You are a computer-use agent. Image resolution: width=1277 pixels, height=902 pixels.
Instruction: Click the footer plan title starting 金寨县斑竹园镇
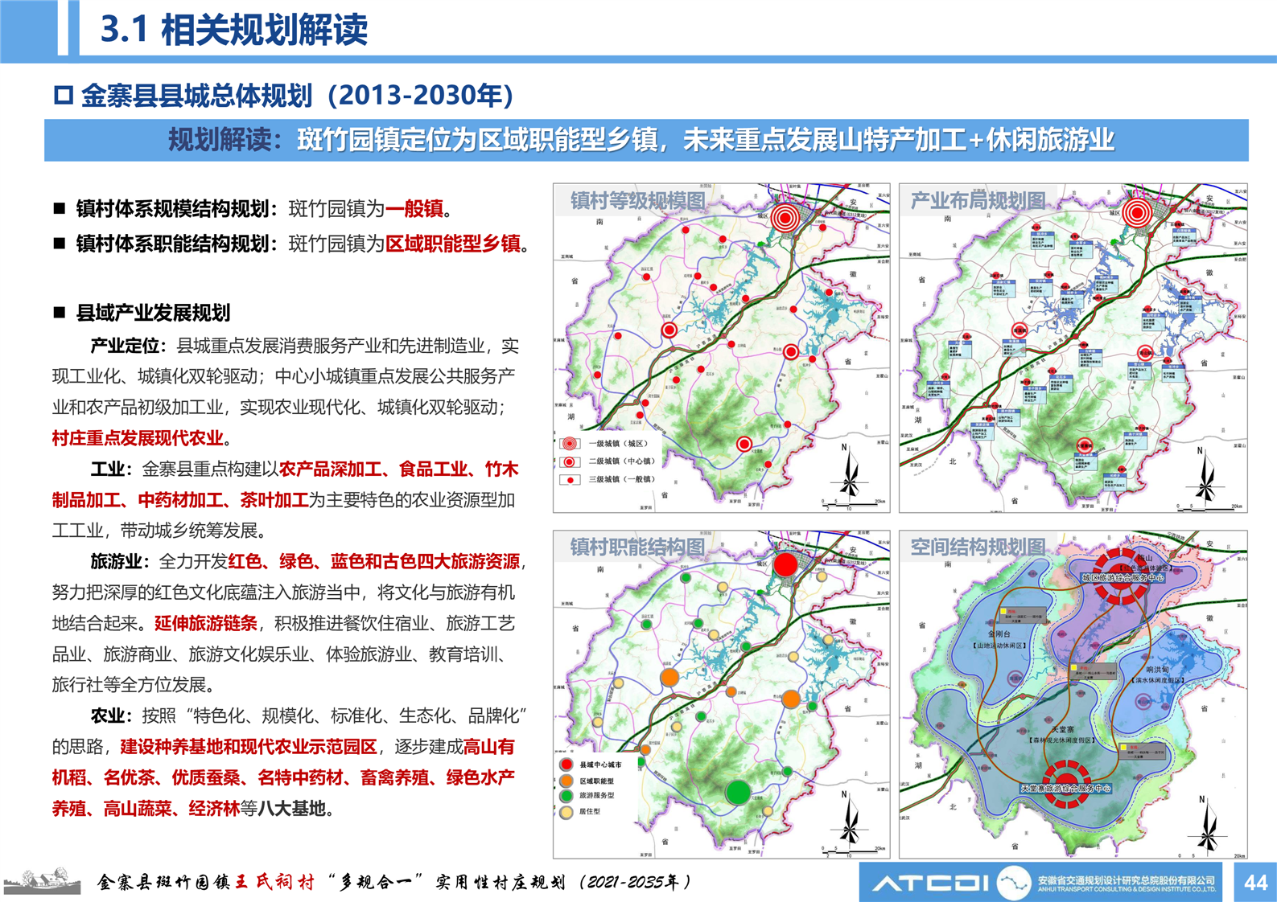[x=394, y=883]
